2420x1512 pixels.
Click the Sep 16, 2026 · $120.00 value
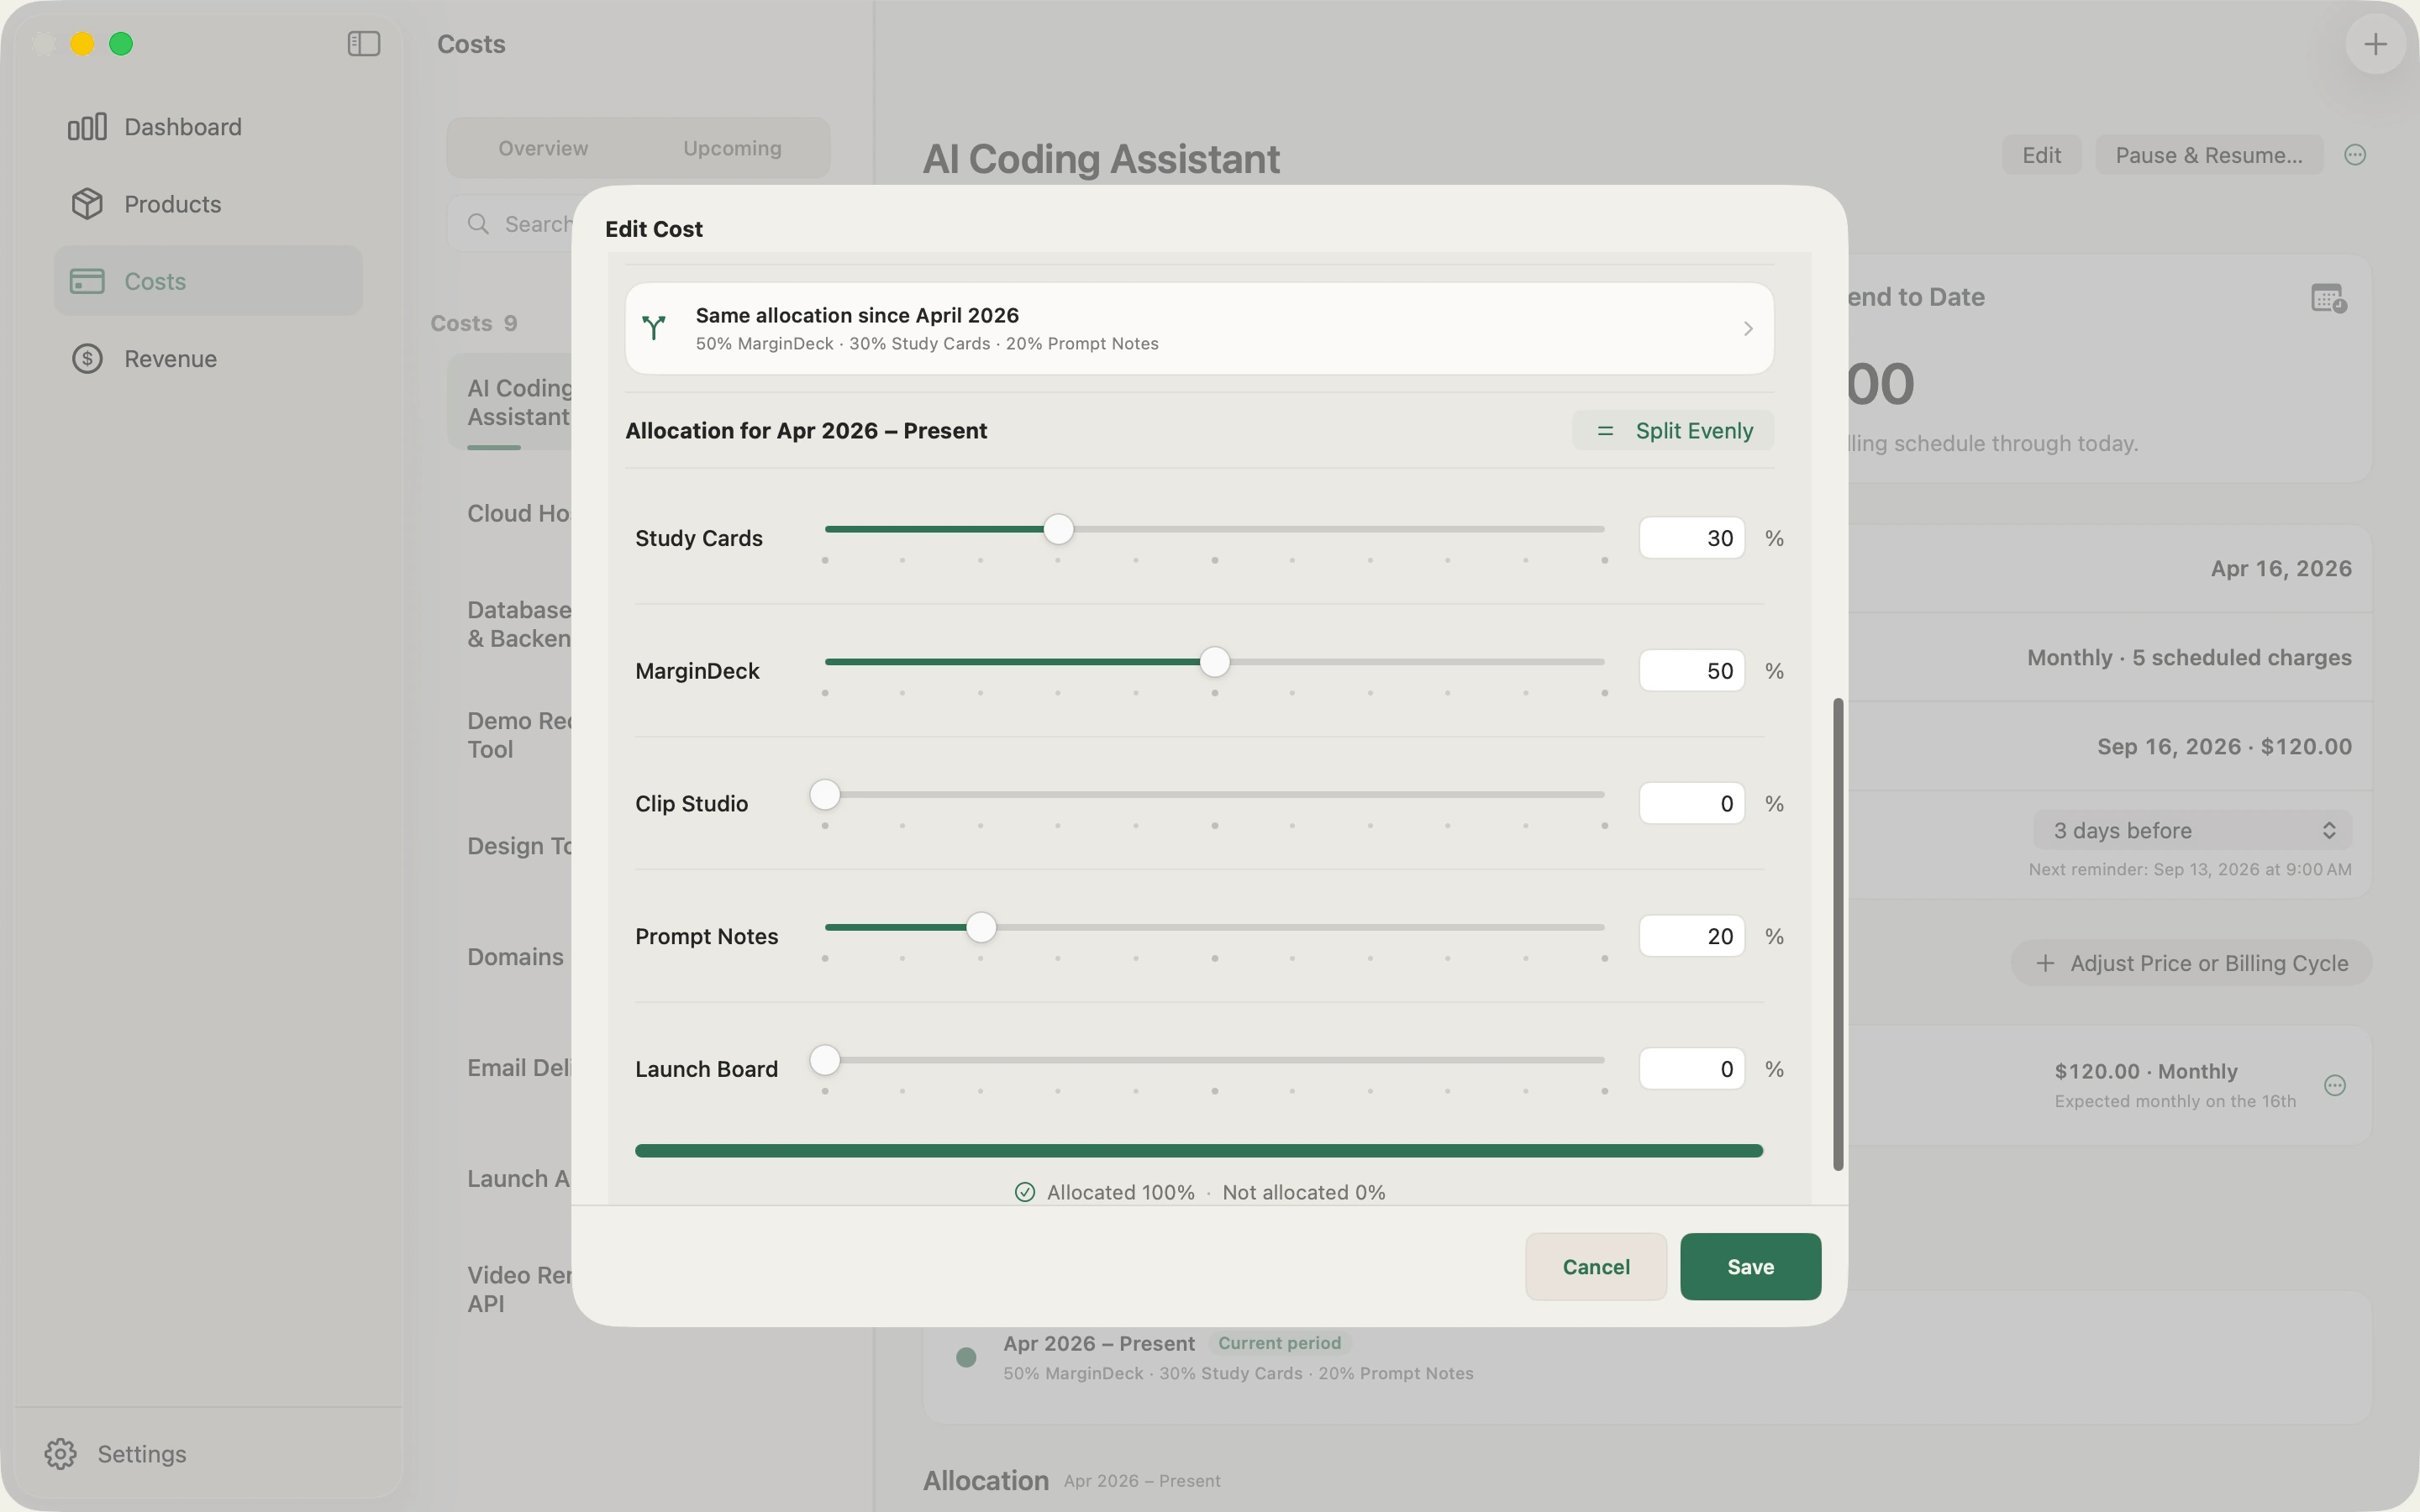pos(2224,747)
